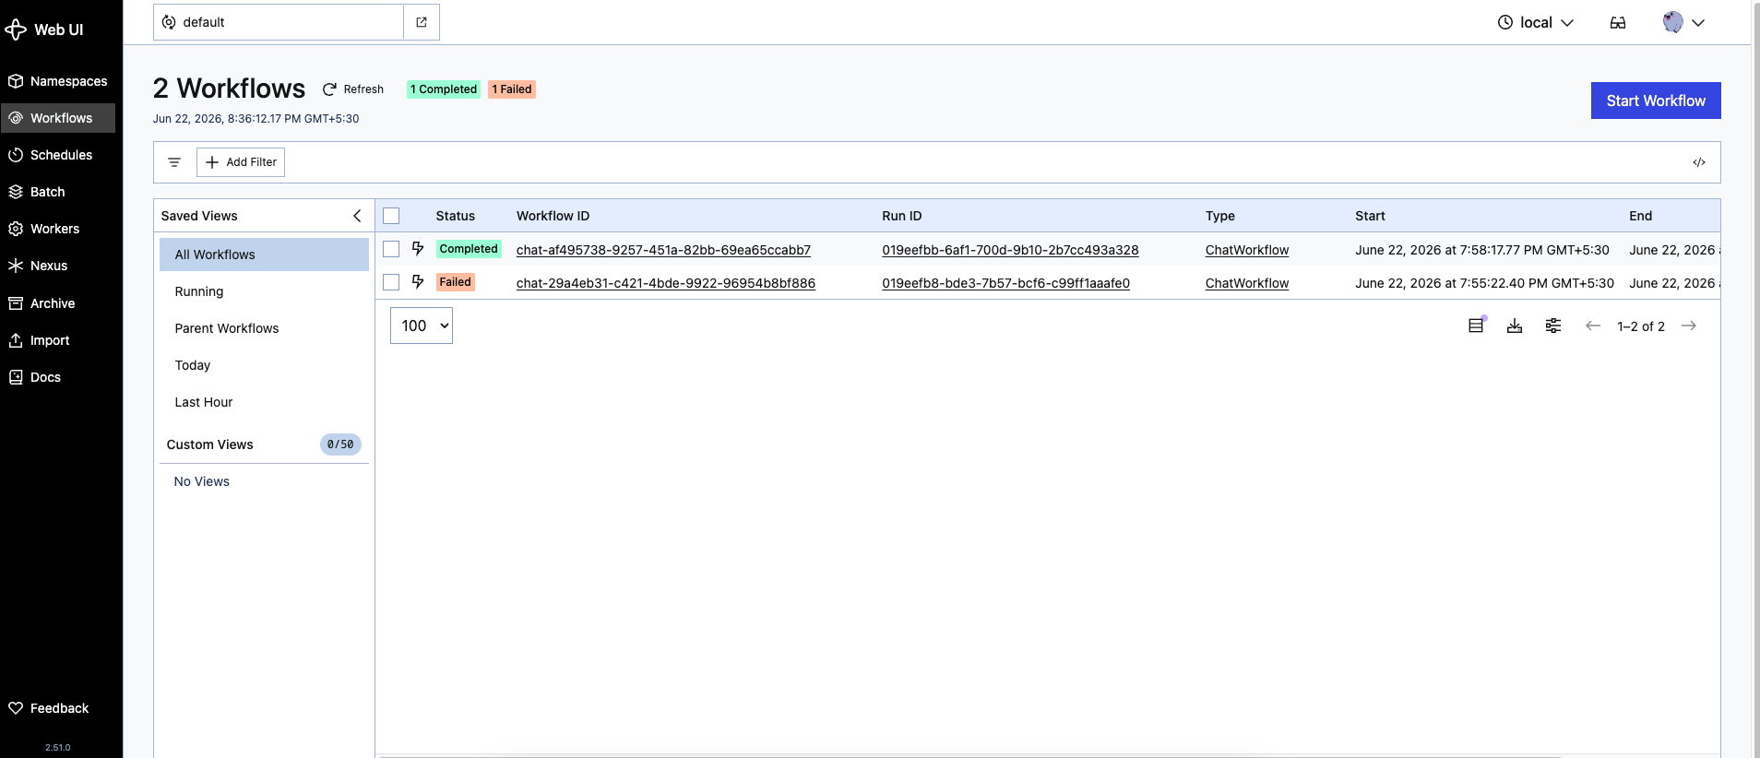Open the 100 per-page dropdown
This screenshot has width=1760, height=758.
(422, 326)
